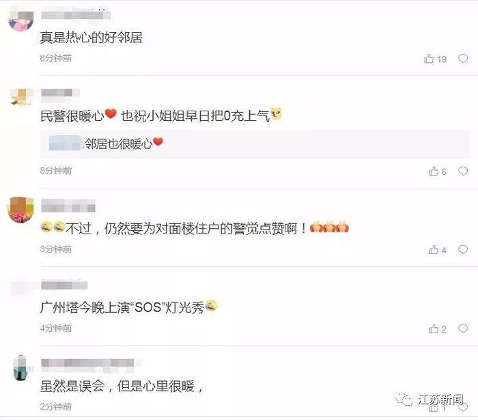Select comment text 虽然是误会，但是心里很暖
This screenshot has width=478, height=420.
click(x=122, y=387)
